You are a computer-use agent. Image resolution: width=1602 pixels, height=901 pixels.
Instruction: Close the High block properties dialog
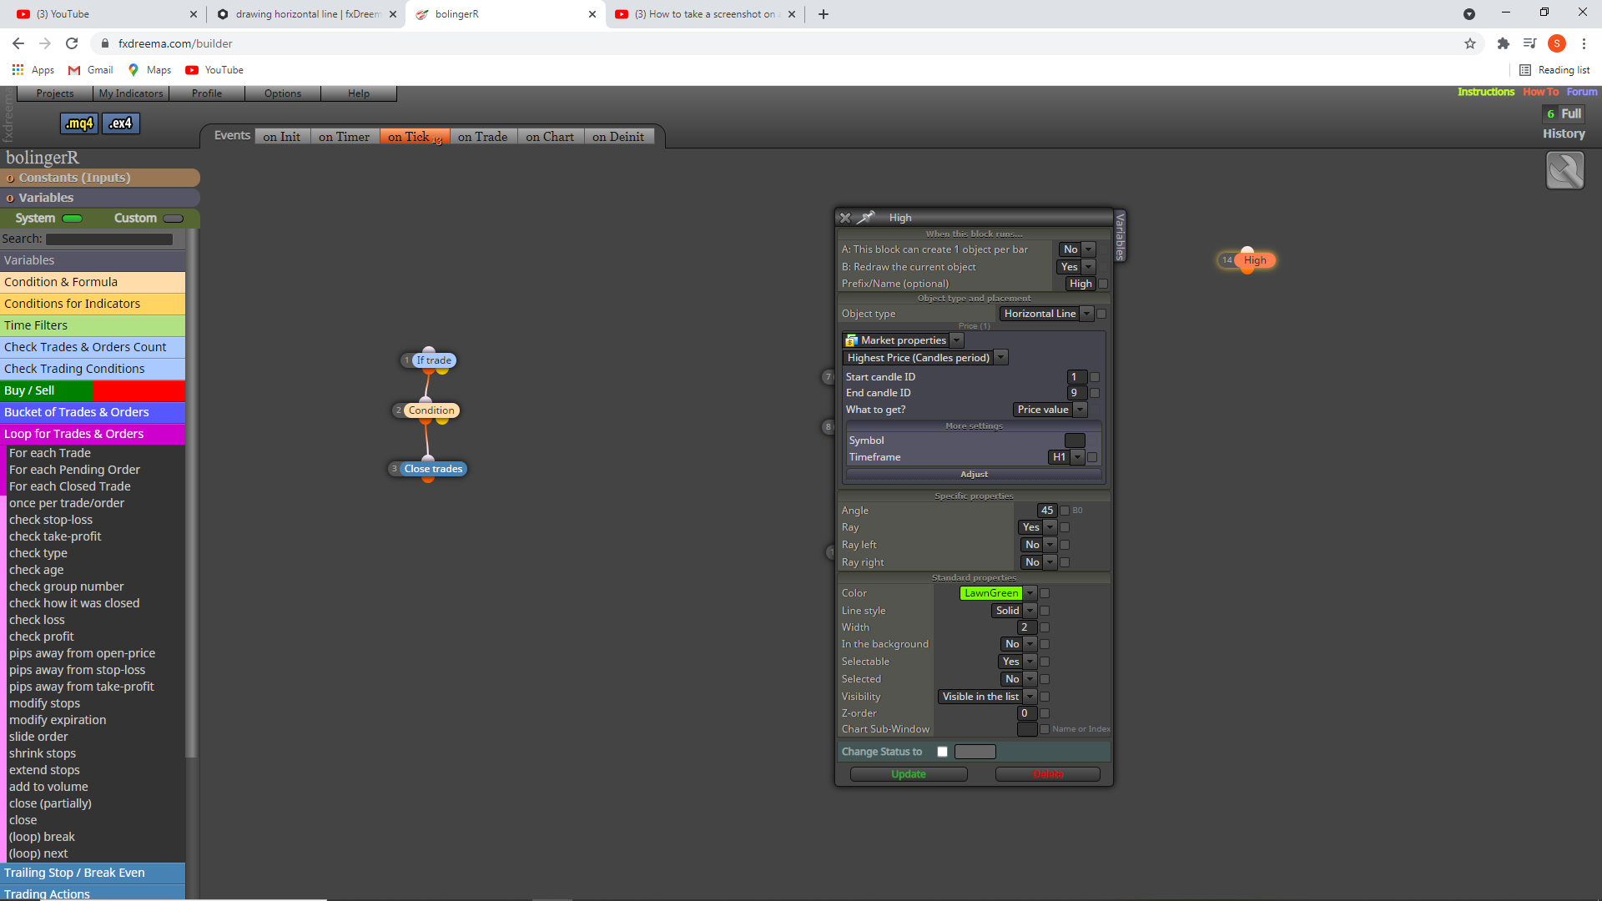coord(845,218)
